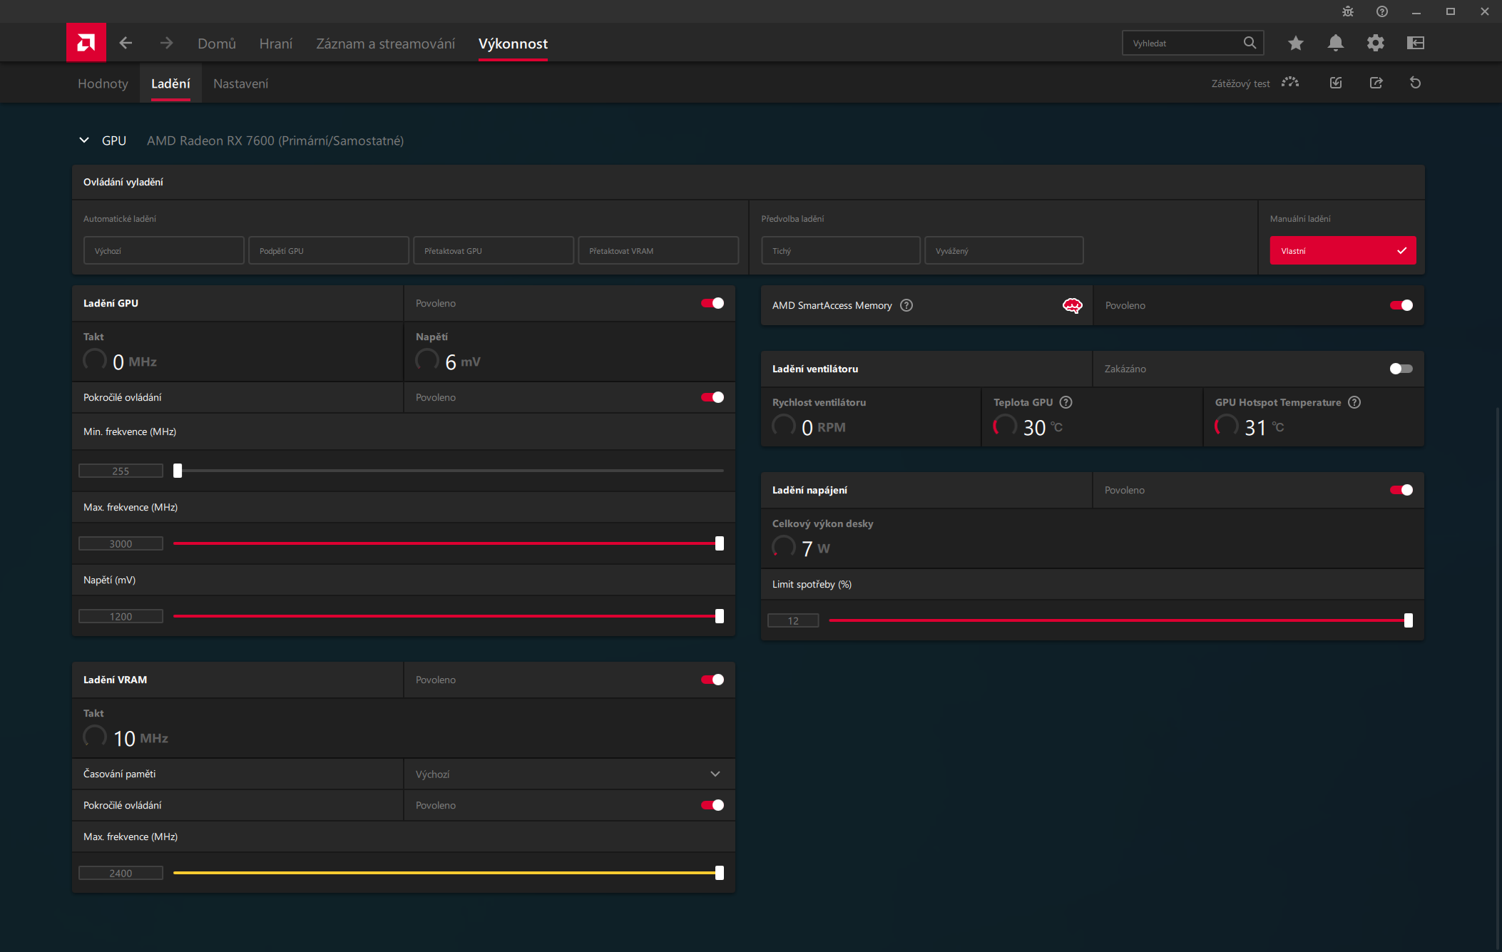This screenshot has width=1502, height=952.
Task: Toggle AMD SmartAccess Memory switch
Action: point(1401,305)
